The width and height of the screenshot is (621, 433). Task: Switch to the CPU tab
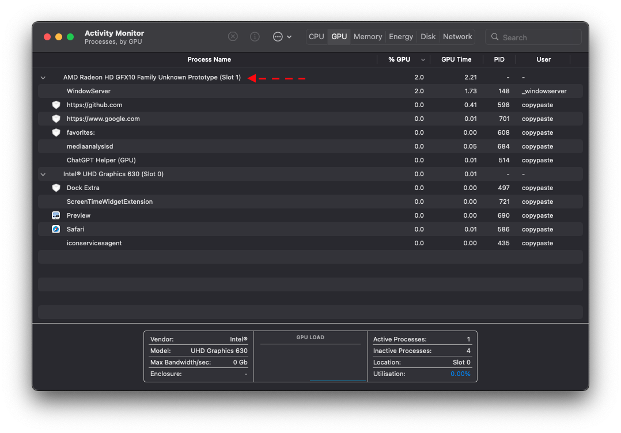pos(316,36)
